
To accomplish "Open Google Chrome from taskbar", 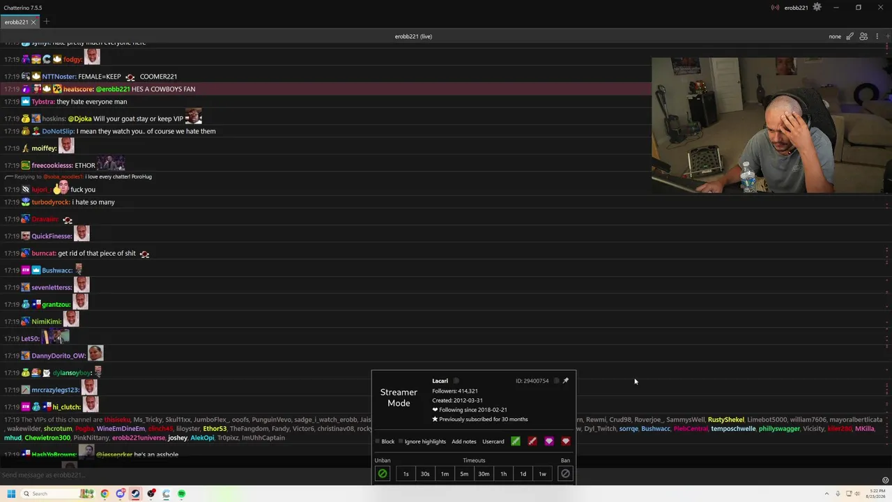I will [105, 494].
